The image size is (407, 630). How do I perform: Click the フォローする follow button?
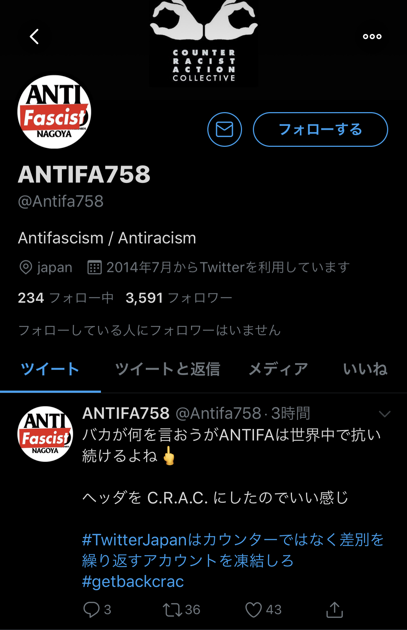pos(321,129)
